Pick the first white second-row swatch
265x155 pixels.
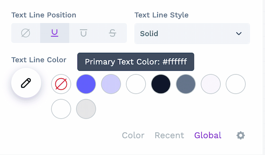pos(61,109)
